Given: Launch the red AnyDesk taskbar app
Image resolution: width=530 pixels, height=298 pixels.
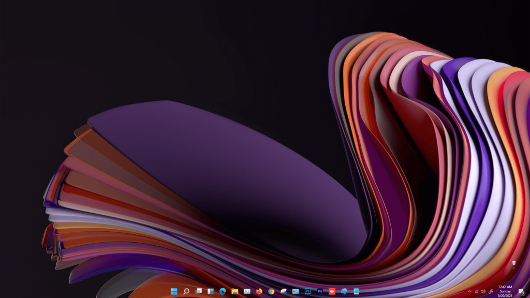Looking at the screenshot, I should pos(332,291).
